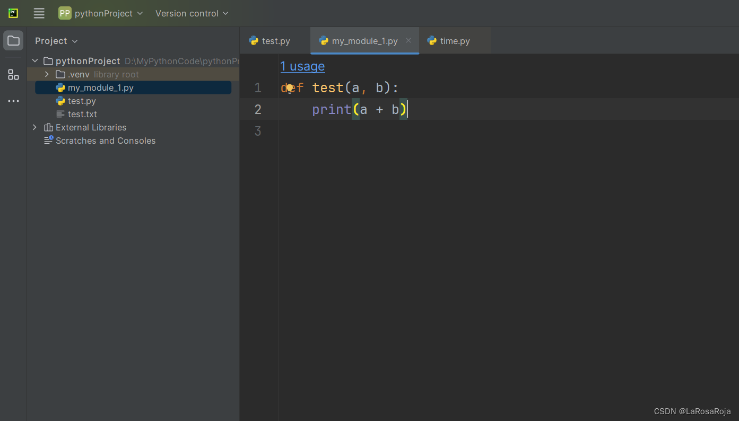The width and height of the screenshot is (739, 421).
Task: Switch to the test.py tab
Action: coord(275,40)
